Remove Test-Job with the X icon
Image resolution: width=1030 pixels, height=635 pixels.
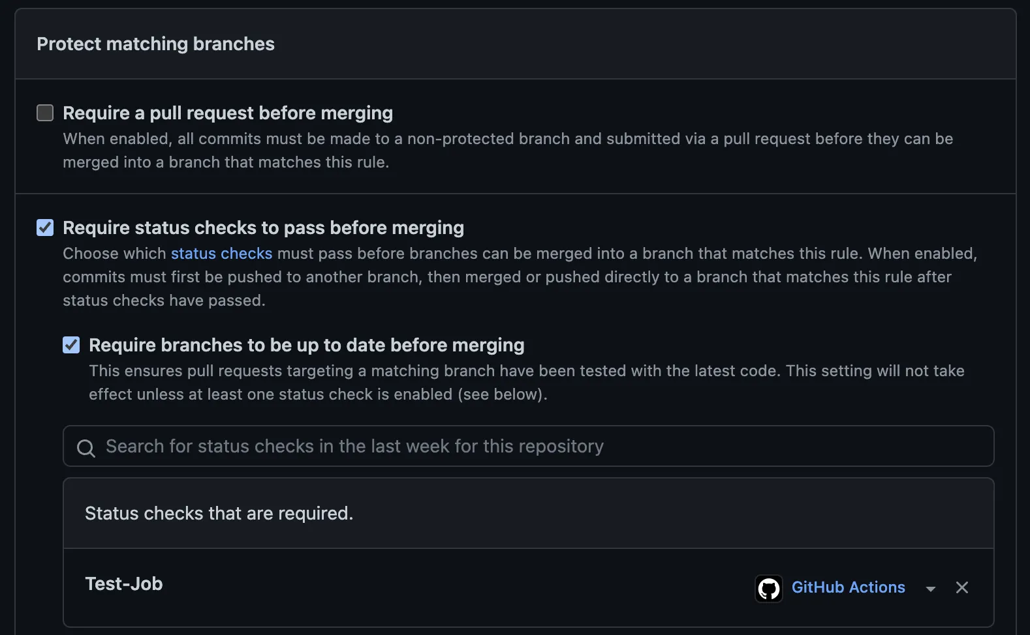point(962,587)
